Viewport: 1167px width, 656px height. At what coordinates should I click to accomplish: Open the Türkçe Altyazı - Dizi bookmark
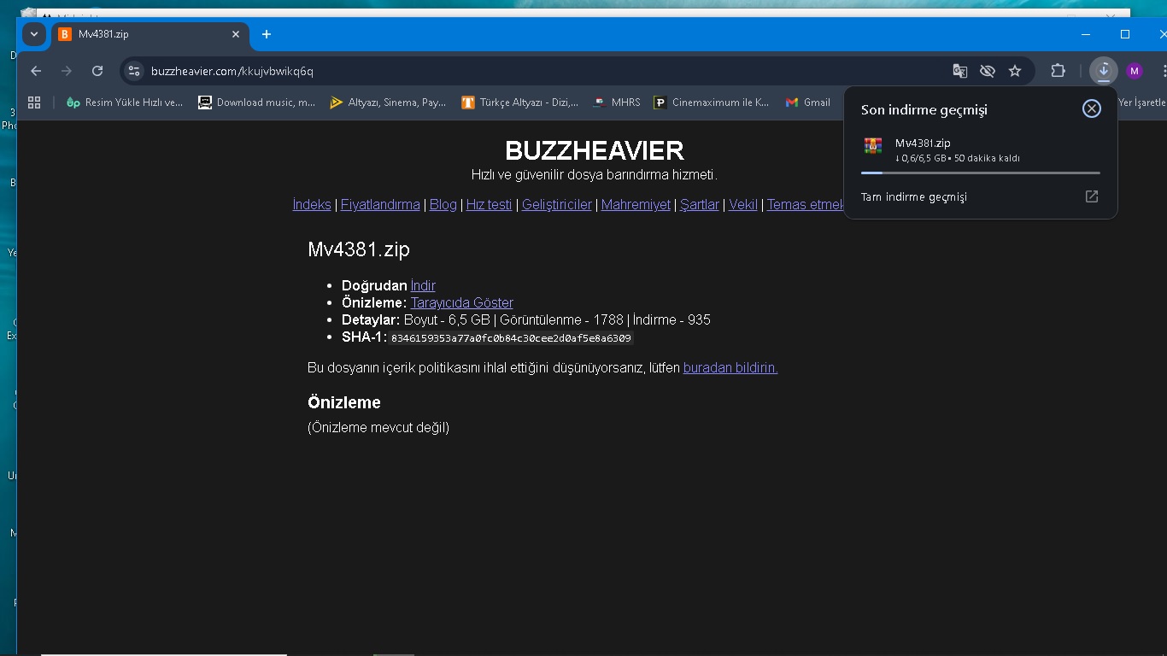point(519,102)
